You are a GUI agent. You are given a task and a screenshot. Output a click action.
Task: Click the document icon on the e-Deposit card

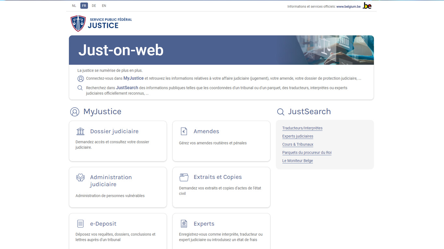[80, 223]
